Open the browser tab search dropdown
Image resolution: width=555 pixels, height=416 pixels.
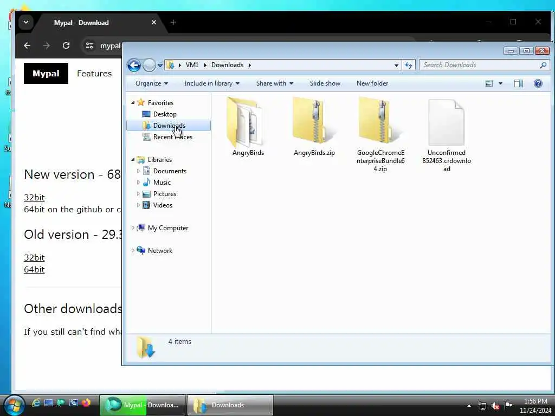(26, 22)
